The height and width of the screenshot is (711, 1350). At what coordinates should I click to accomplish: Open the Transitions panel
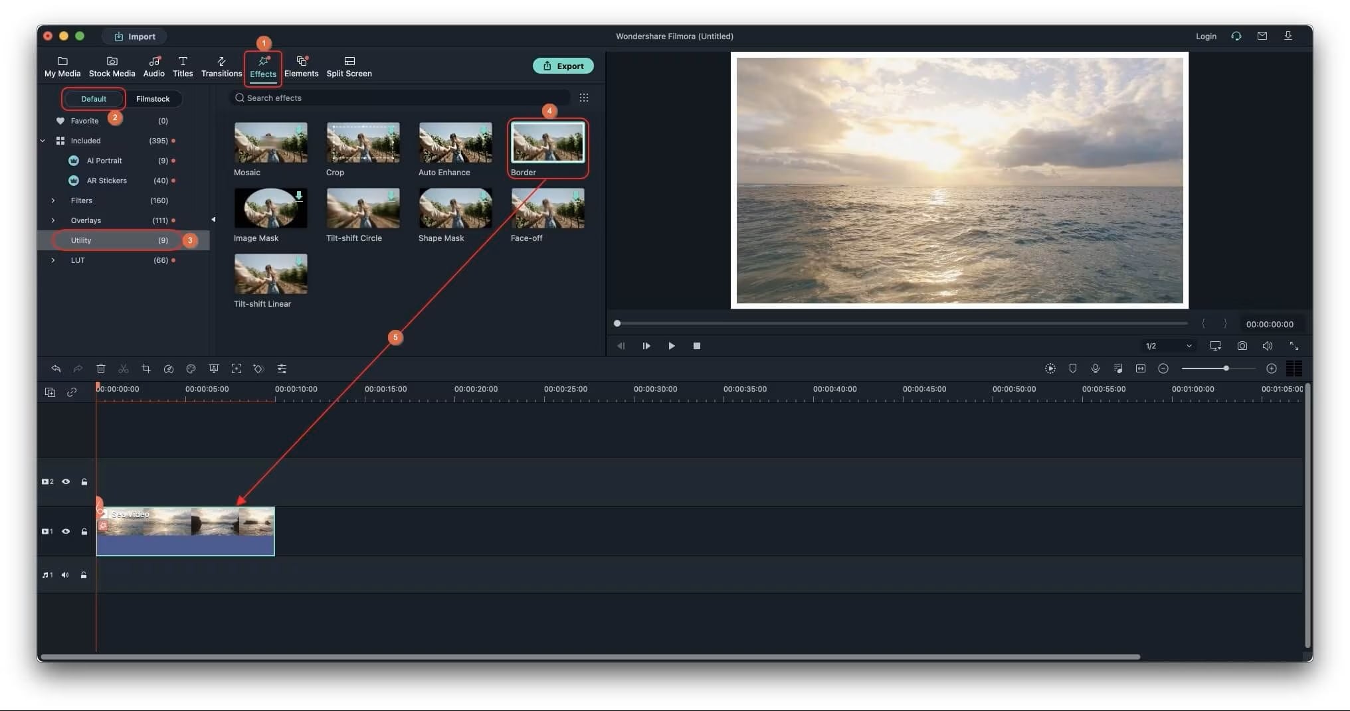(x=221, y=66)
